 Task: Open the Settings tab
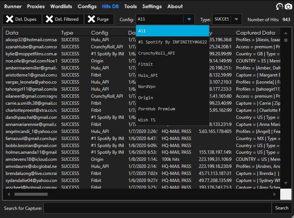pos(152,6)
